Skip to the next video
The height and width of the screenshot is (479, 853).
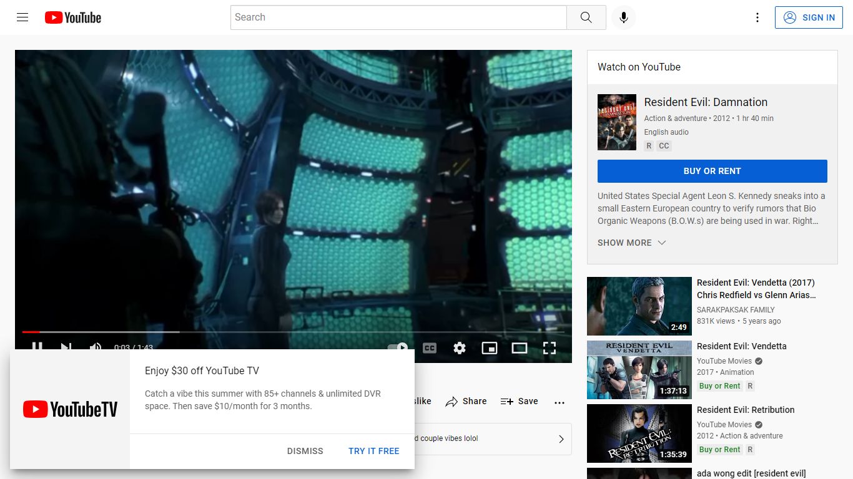click(x=66, y=346)
